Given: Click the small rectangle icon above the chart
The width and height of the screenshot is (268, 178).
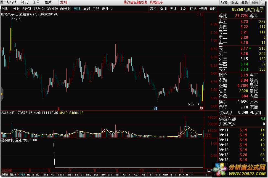Looking at the screenshot, I should 202,15.
